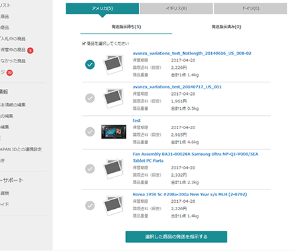This screenshot has height=251, width=295.
Task: Click placeholder image of Korea 1959 item
Action: 113,205
